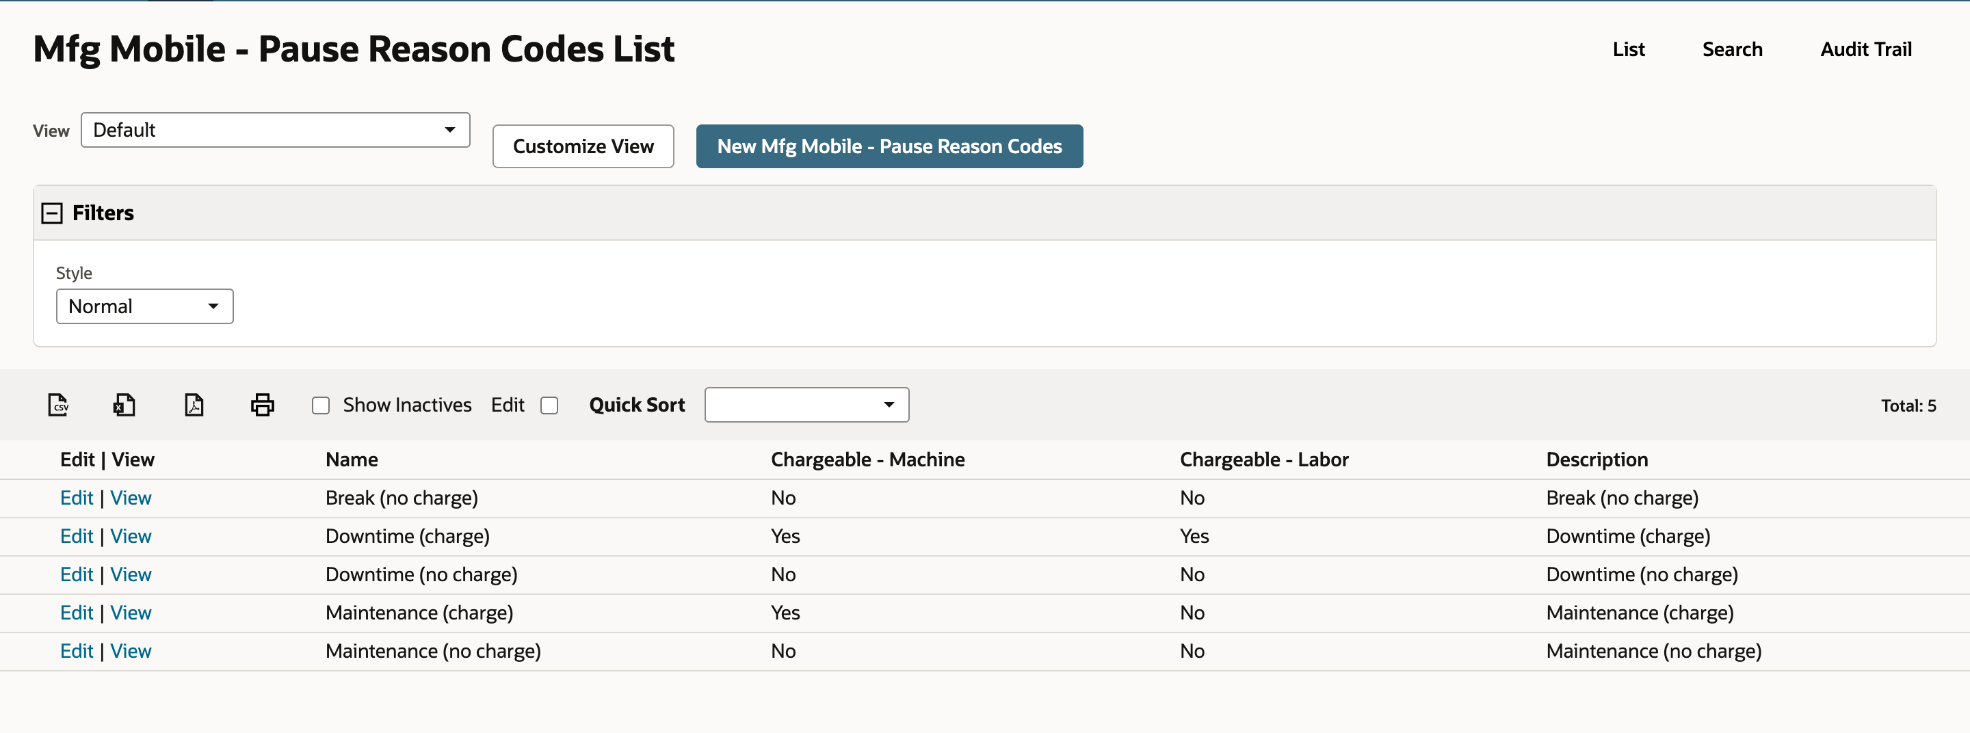
Task: View the Downtime (charge) record
Action: [131, 537]
